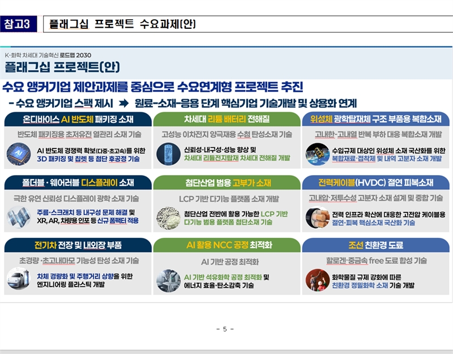Screen dimensions: 453x354
Task: Select the 온디바이스 AI 반도체 패키징 소재 header
Action: pyautogui.click(x=78, y=120)
